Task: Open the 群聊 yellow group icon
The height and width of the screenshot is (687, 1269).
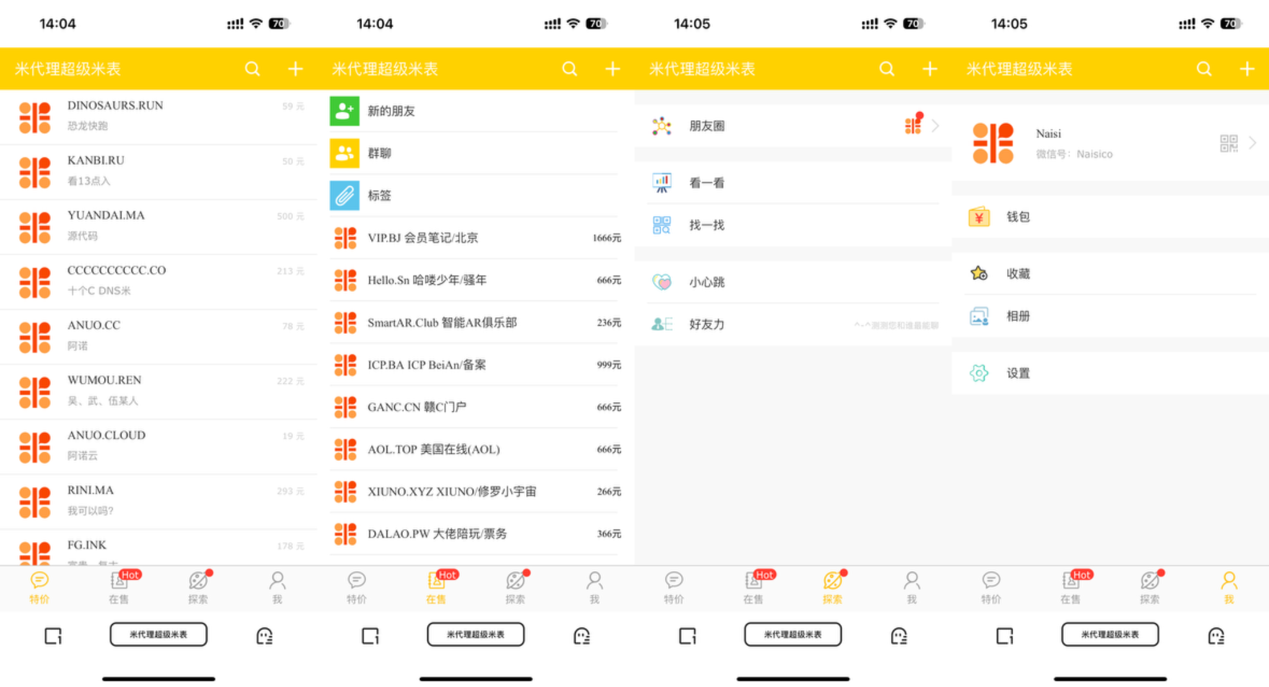Action: (344, 153)
